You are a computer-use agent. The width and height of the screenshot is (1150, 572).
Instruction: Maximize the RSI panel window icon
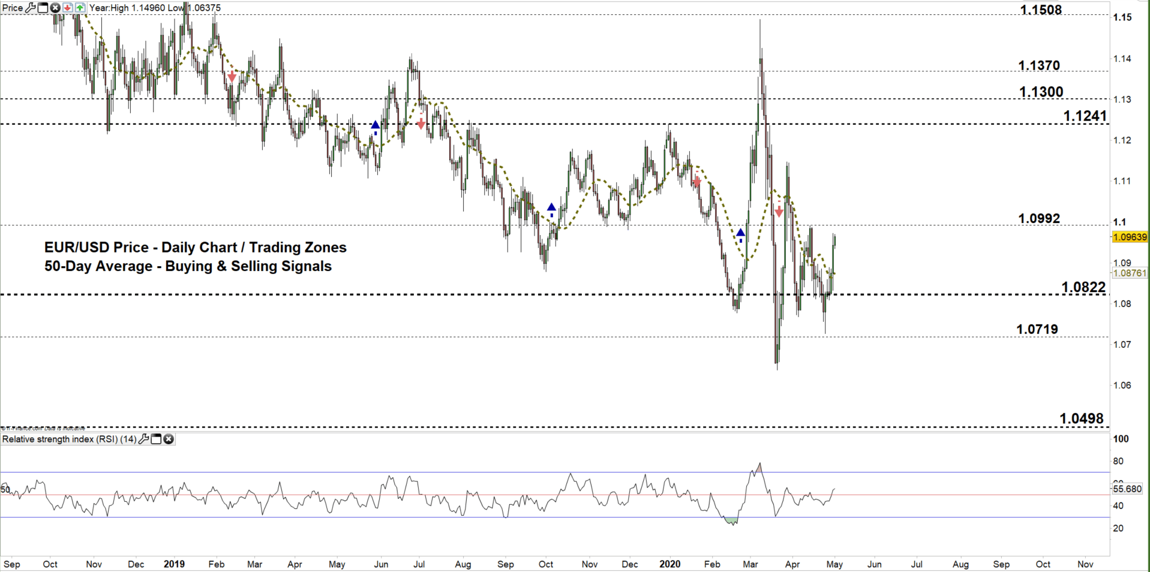pos(156,439)
